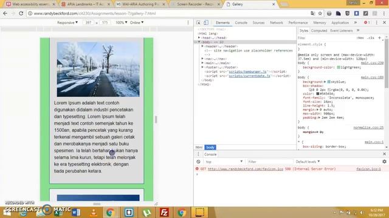Go back with the browser arrow

coord(5,13)
